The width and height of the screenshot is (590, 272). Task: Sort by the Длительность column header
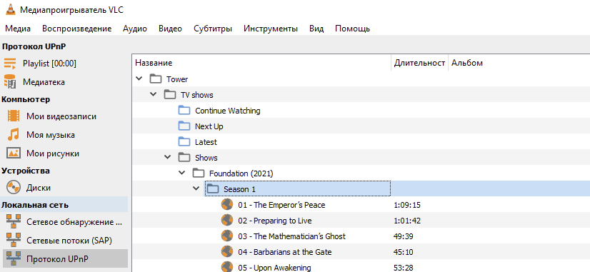(x=419, y=64)
